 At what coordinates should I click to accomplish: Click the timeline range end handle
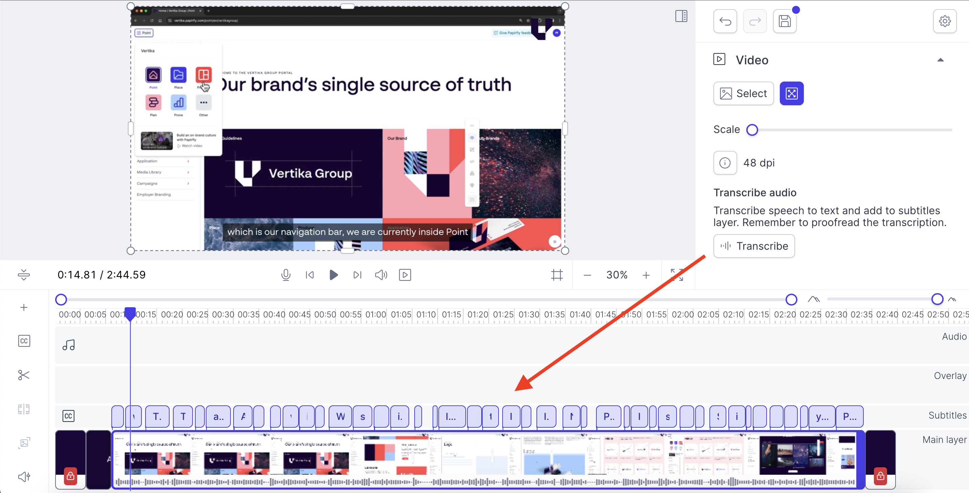click(791, 300)
